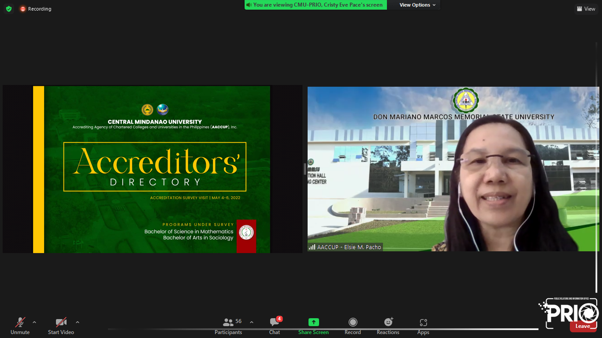Viewport: 602px width, 338px height.
Task: Click the divider handle between shared screen and video
Action: click(305, 169)
